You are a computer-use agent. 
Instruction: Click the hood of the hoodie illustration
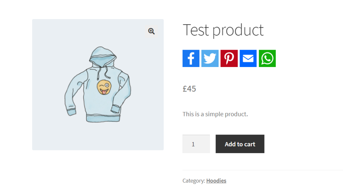(102, 56)
